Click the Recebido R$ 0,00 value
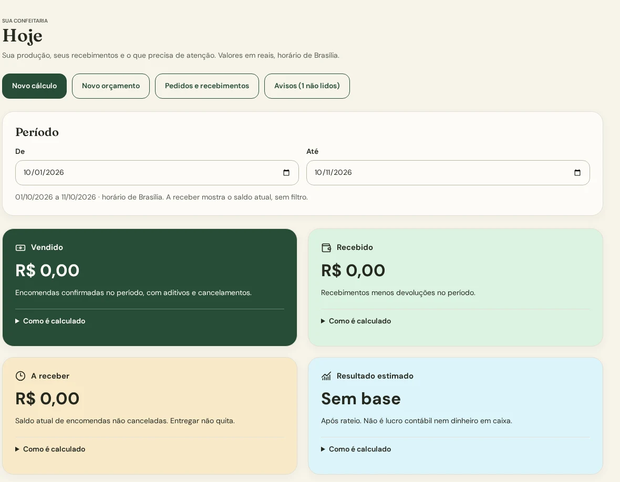Image resolution: width=620 pixels, height=482 pixels. [x=353, y=270]
